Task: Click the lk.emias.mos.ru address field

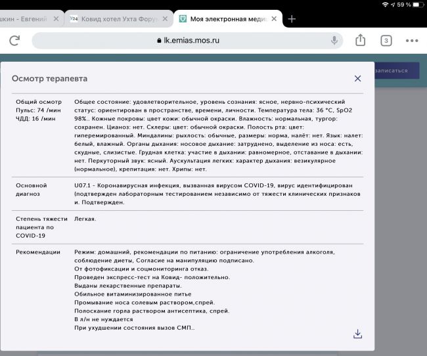Action: pos(187,41)
